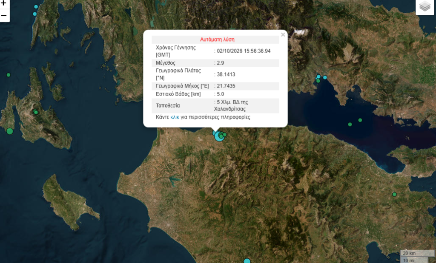
Task: Choose uppermost cyan marker by Lefkada island
Action: click(x=36, y=7)
